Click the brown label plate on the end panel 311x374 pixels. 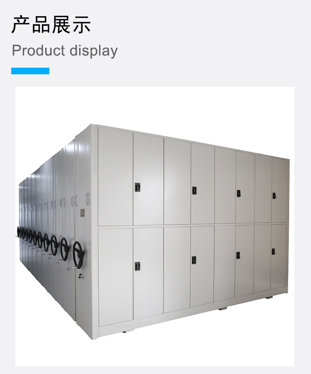tap(82, 213)
